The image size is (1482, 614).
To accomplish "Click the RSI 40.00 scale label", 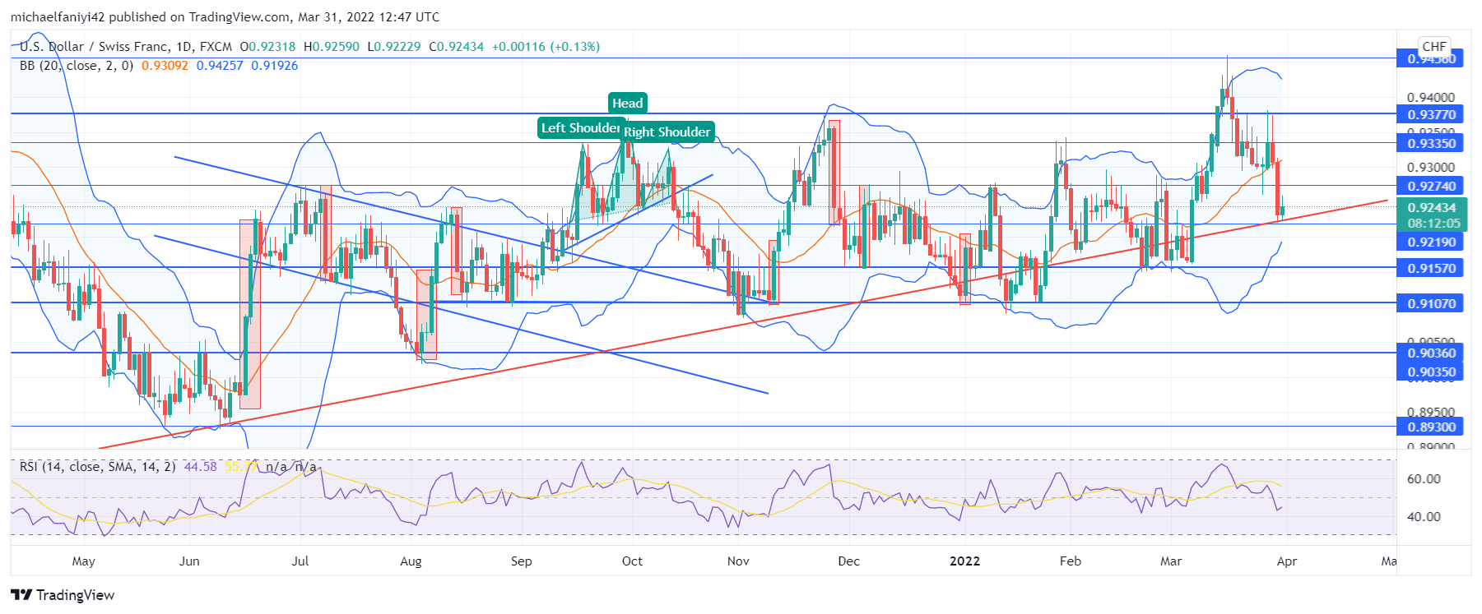I will (1424, 517).
